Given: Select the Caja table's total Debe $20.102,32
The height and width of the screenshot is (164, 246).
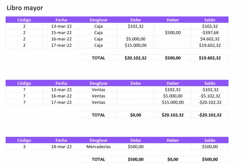Looking at the screenshot, I should 136,58.
